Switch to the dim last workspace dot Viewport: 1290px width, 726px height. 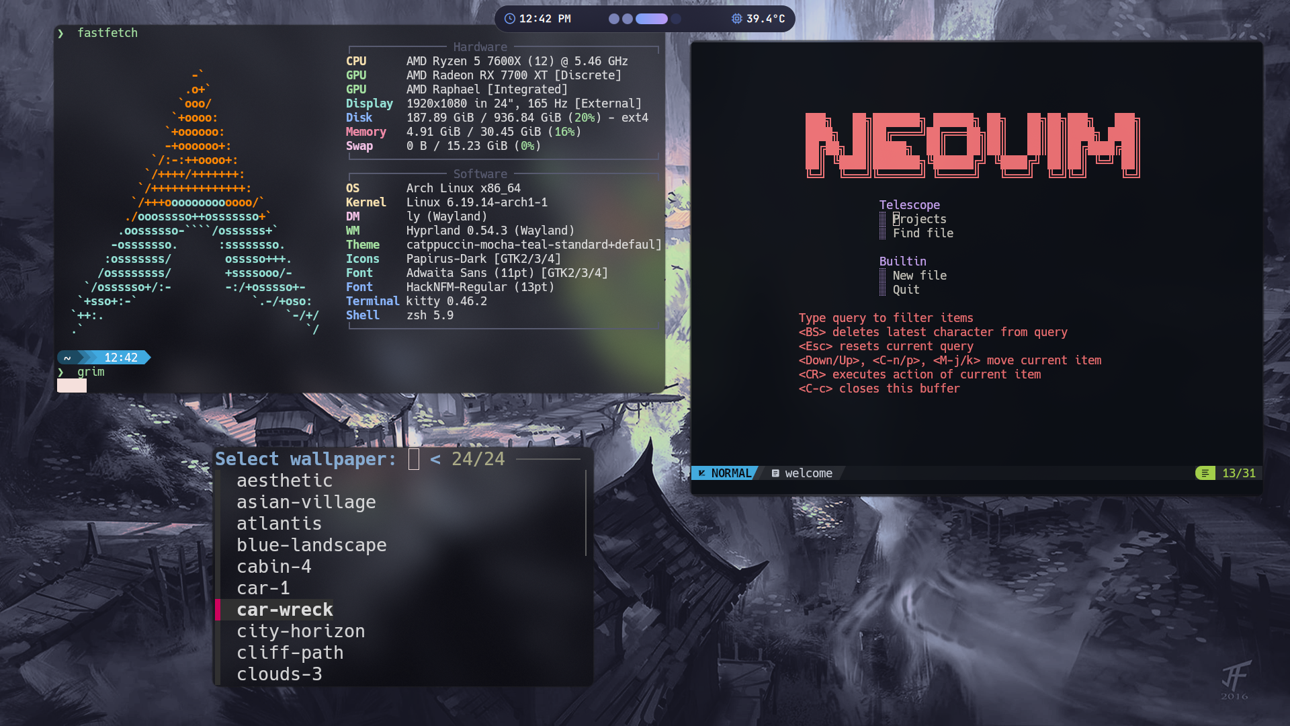pyautogui.click(x=676, y=19)
